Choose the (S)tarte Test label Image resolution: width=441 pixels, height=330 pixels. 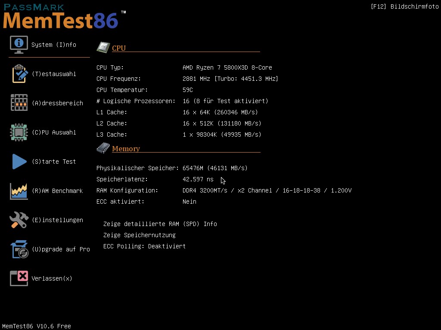coord(54,162)
